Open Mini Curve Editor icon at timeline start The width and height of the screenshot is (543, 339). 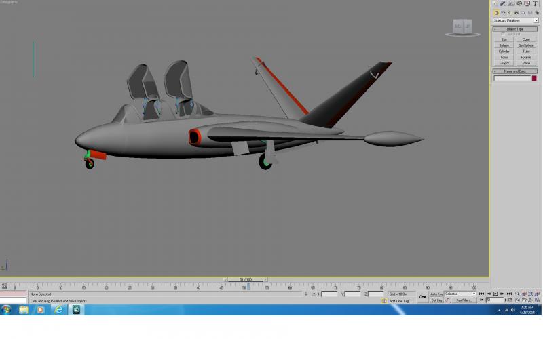pyautogui.click(x=5, y=286)
